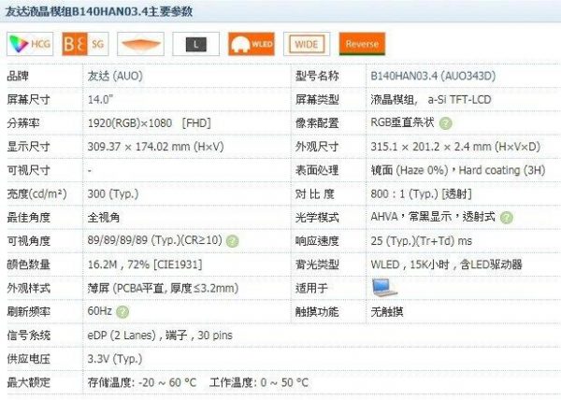Click the 背光类型 label

317,264
